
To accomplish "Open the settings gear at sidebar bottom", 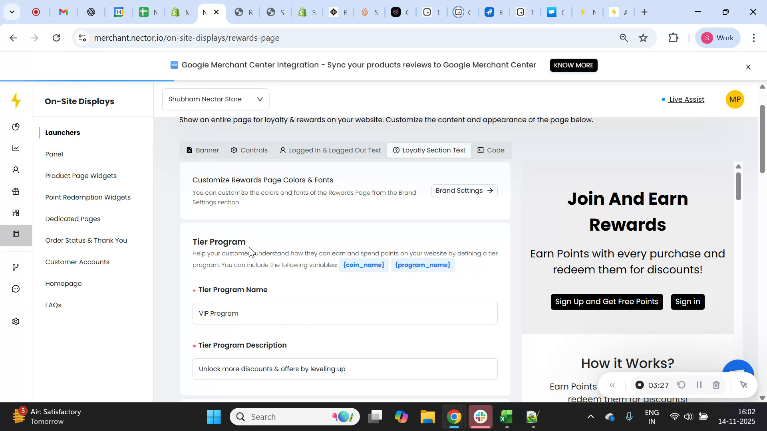I will click(16, 321).
